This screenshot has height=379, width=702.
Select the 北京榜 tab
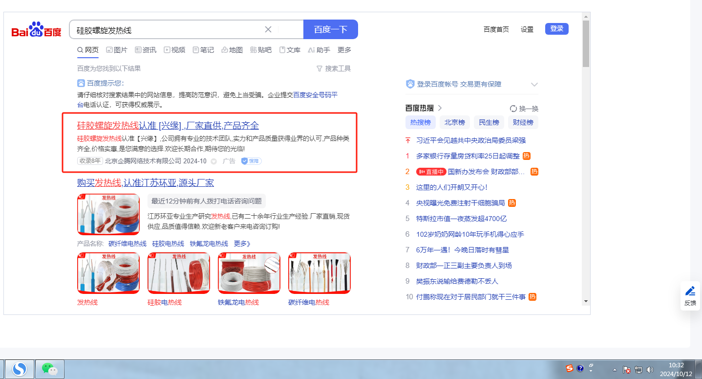click(x=454, y=122)
